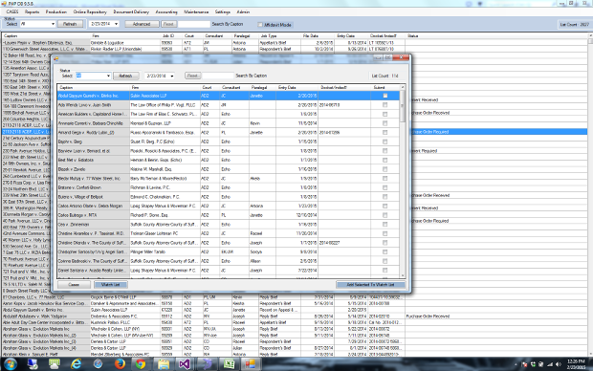Viewport: 593px width, 371px height.
Task: Open File Explorer folder icon in taskbar
Action: (164, 364)
